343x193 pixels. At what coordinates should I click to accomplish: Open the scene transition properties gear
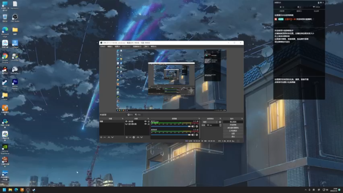pos(220,122)
